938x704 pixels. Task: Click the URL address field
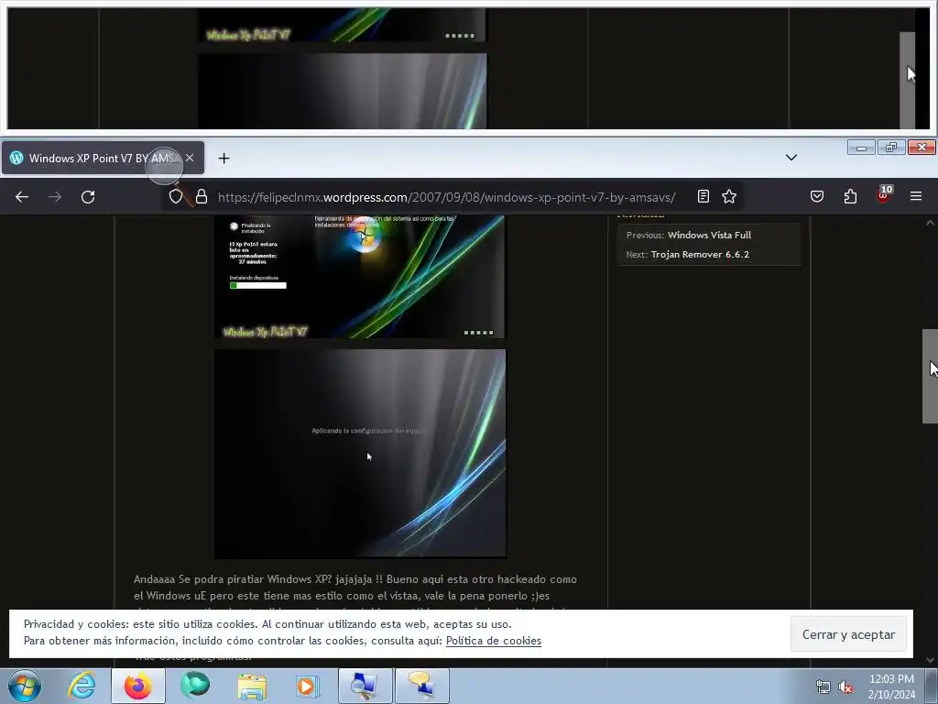(x=446, y=197)
